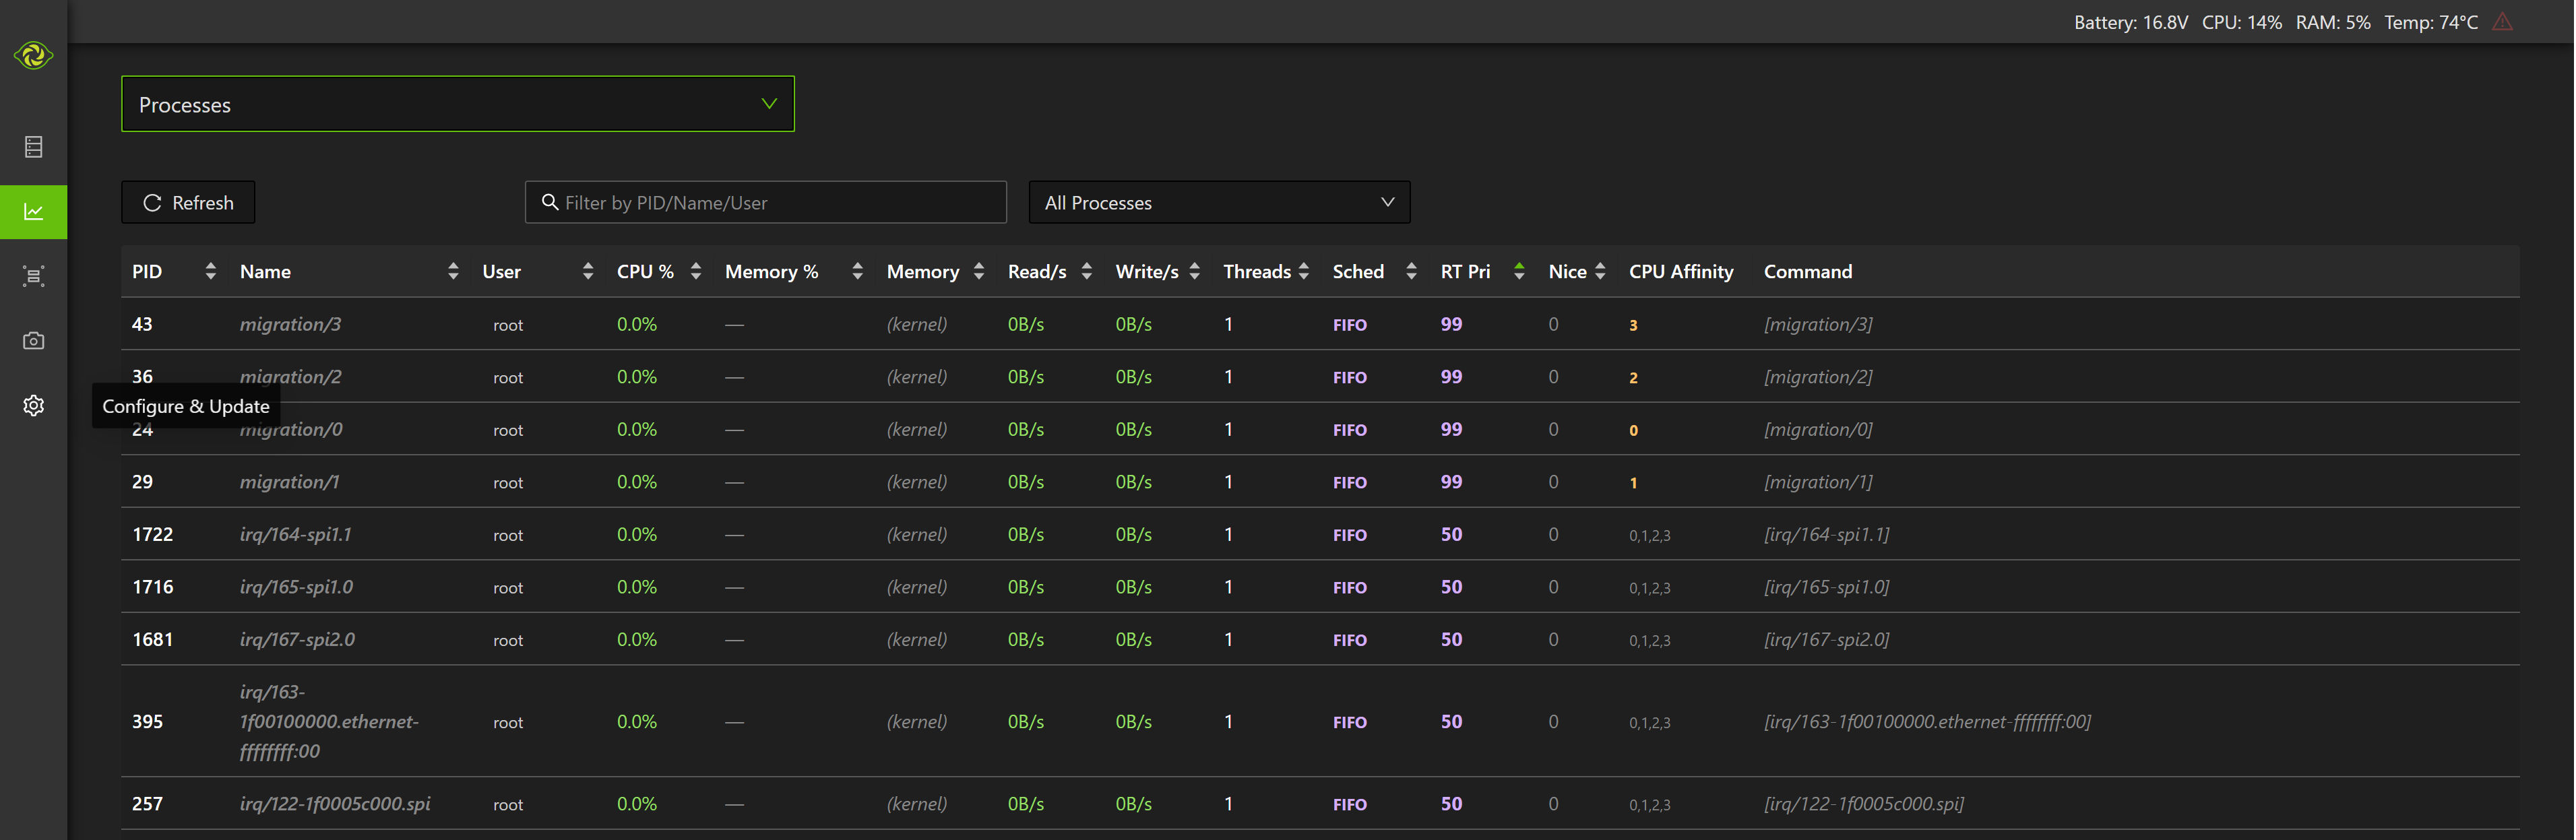Open the camera sidebar icon
Viewport: 2576px width, 840px height.
coord(33,341)
